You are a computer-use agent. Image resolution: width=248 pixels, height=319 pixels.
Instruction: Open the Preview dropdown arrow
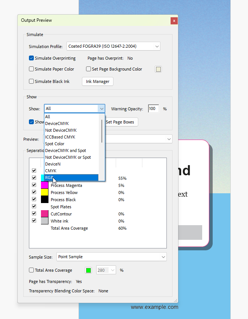[x=169, y=139]
